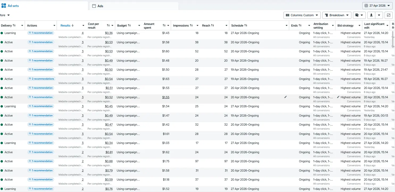
Task: Open the Actions column options arrow
Action: 54,25
